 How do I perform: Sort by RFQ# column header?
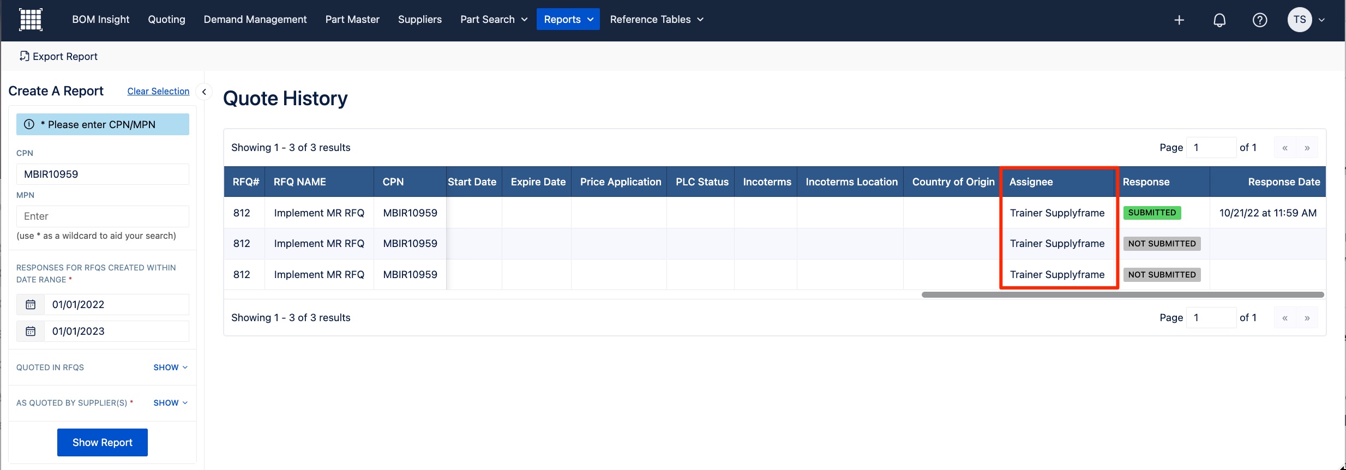click(245, 182)
